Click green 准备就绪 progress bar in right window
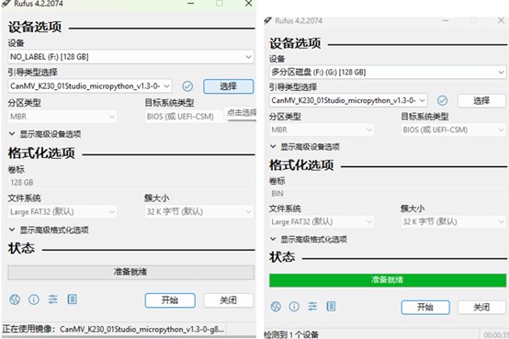509x339 pixels. click(x=388, y=280)
